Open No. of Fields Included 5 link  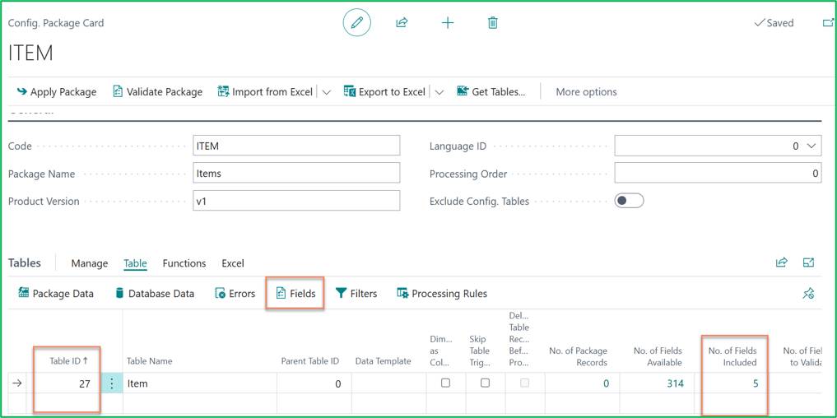point(756,383)
